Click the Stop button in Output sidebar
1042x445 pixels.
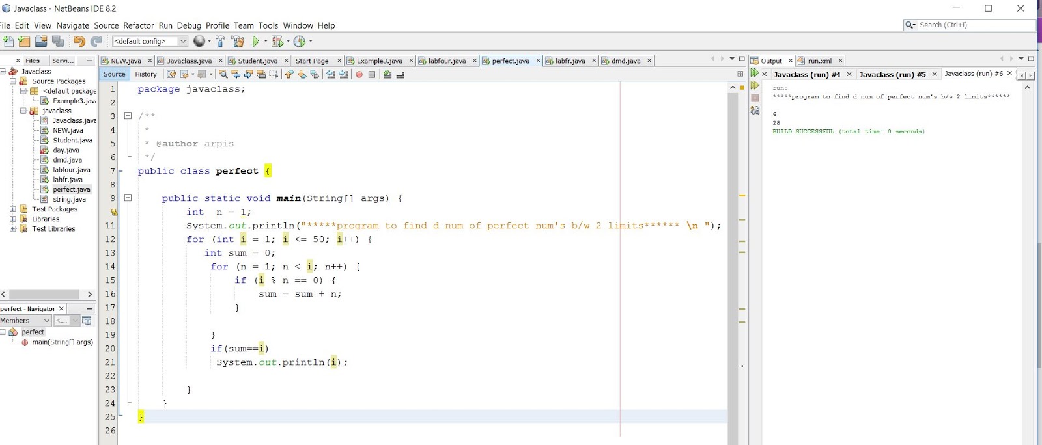(755, 98)
